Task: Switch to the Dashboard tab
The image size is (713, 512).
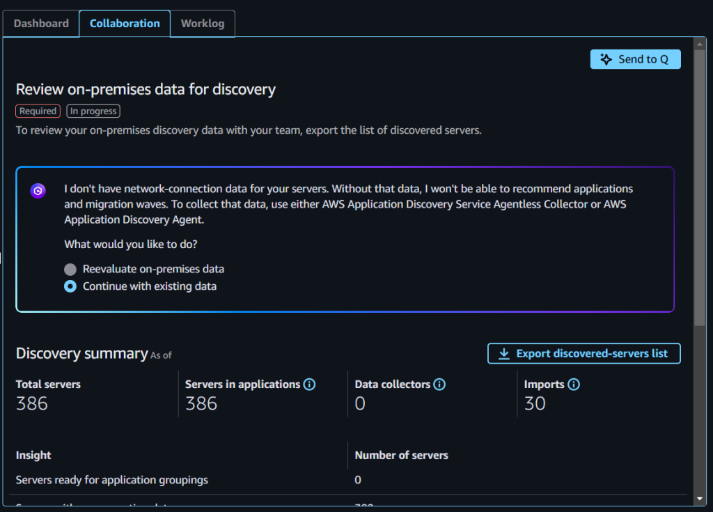Action: [x=40, y=23]
